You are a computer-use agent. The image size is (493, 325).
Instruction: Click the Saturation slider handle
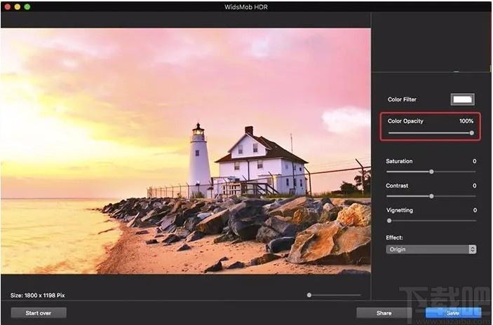click(x=431, y=172)
